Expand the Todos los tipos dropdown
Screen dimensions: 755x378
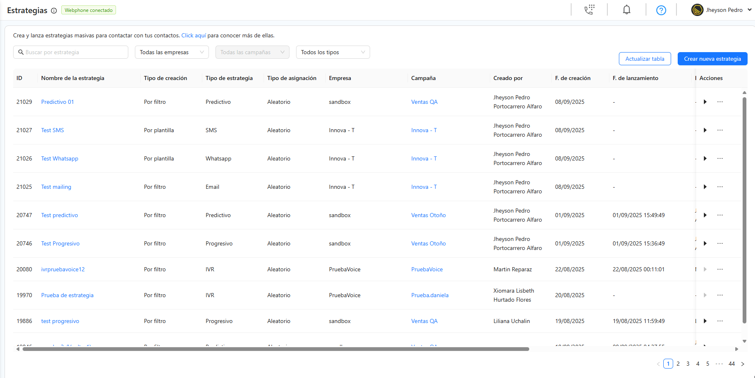333,52
